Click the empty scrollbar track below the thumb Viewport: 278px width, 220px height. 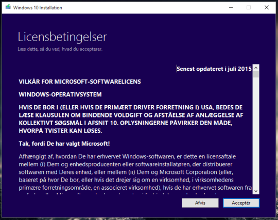pos(256,132)
